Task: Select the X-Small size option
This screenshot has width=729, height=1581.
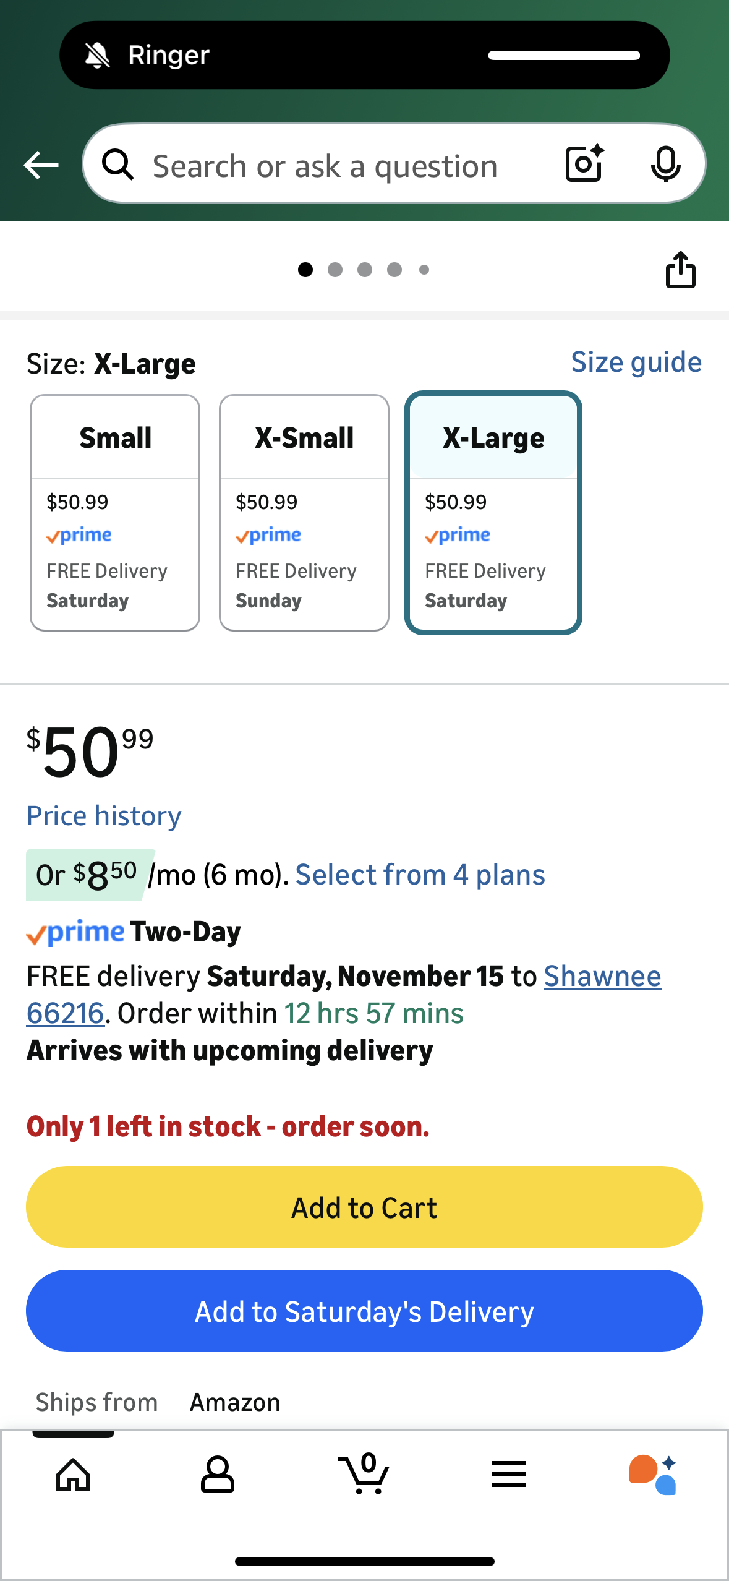Action: [x=304, y=512]
